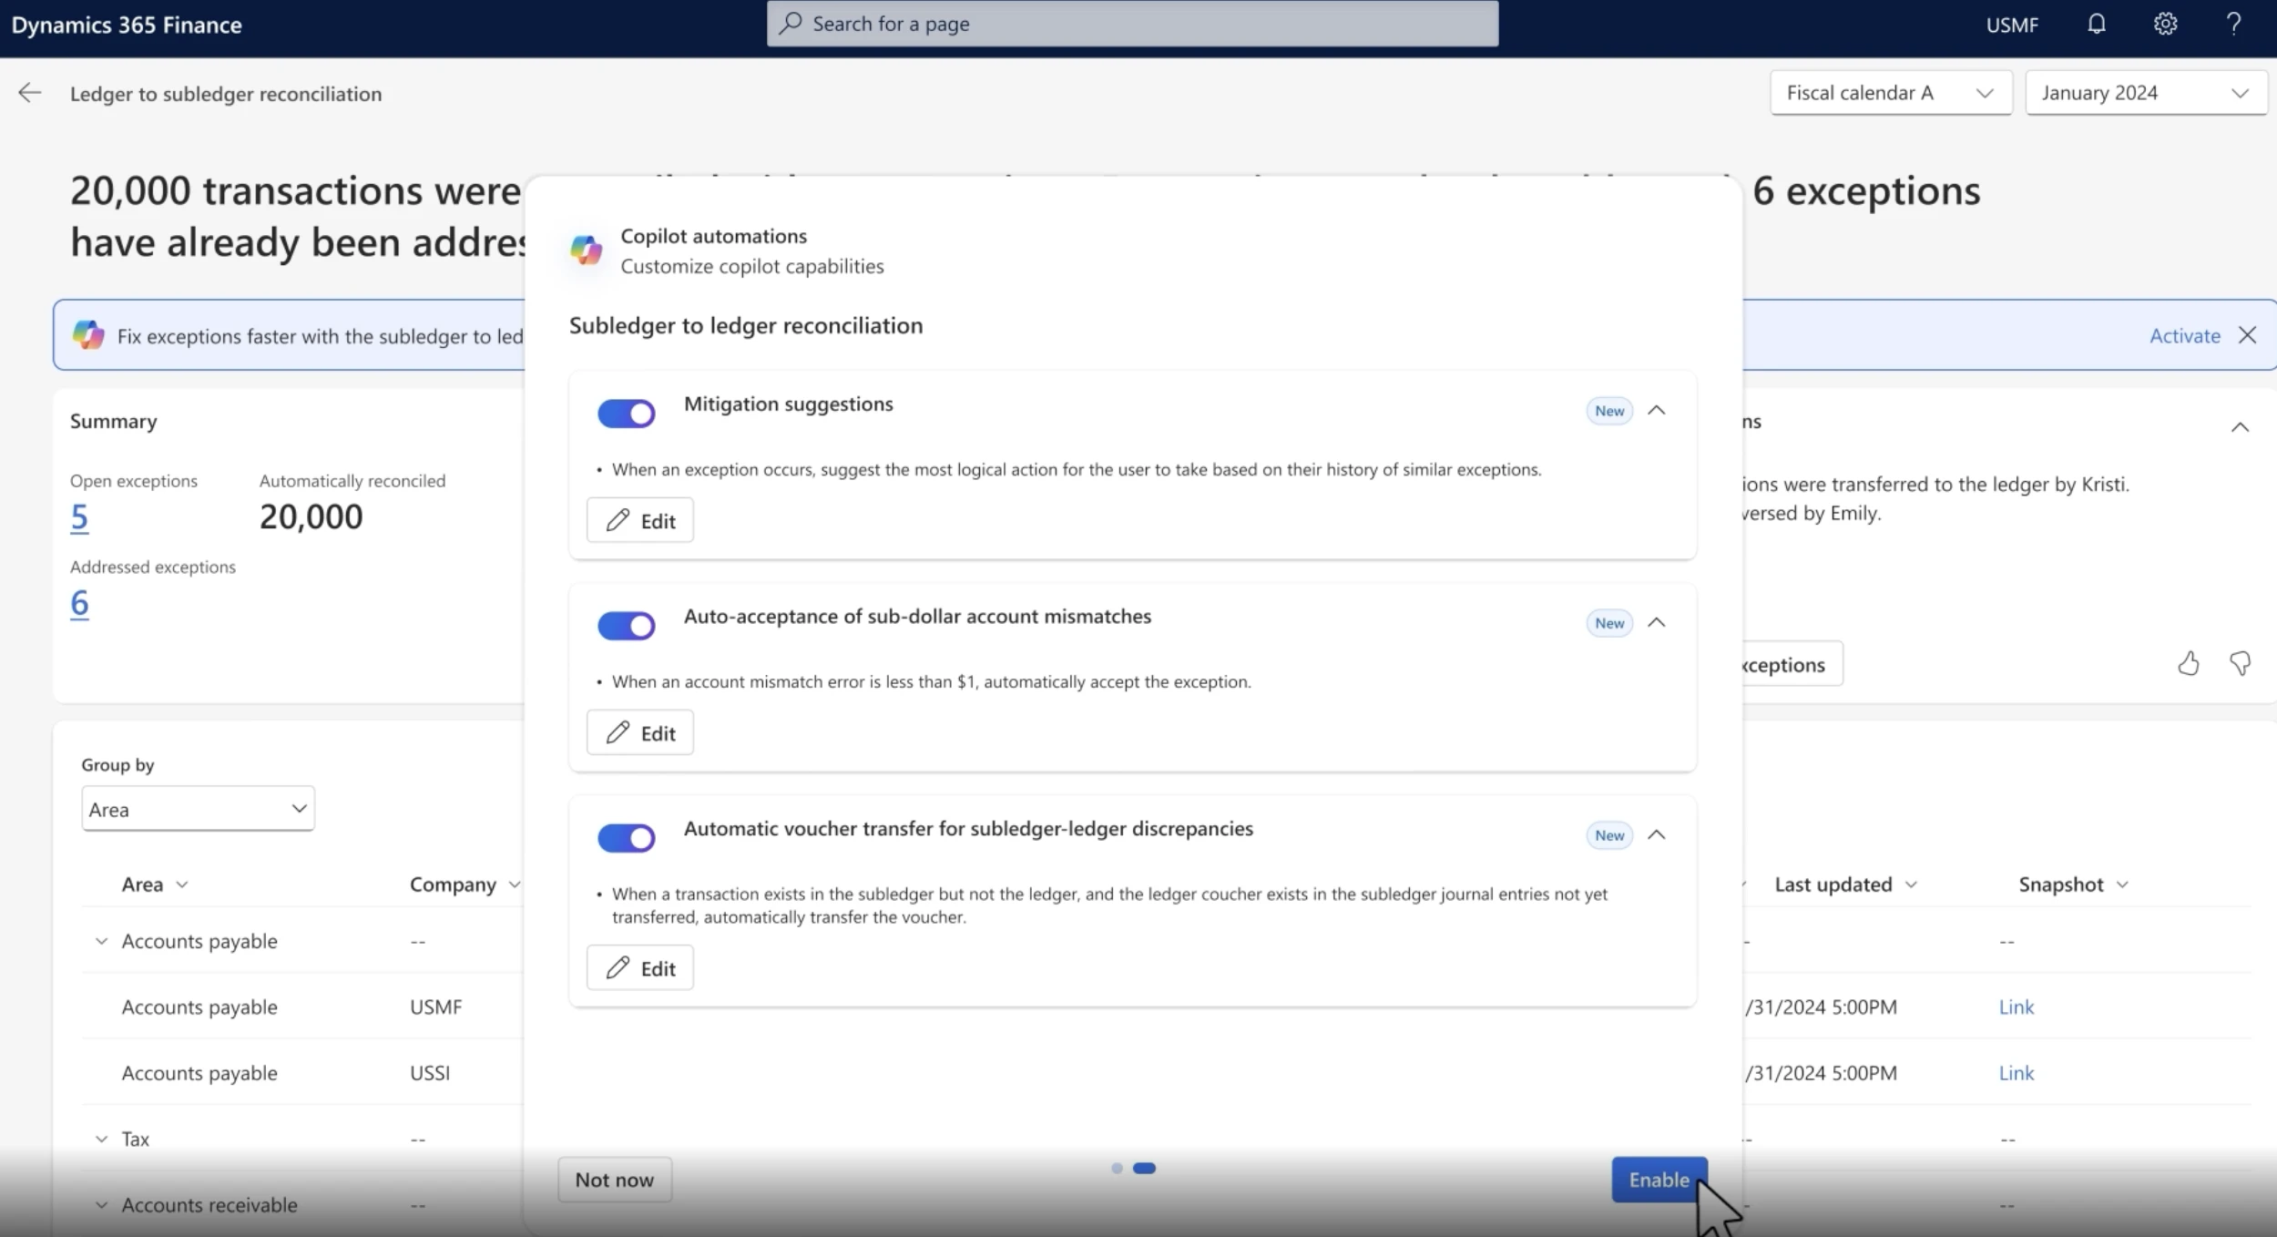Viewport: 2277px width, 1237px height.
Task: Click the New badge on Mitigation suggestions
Action: (1609, 411)
